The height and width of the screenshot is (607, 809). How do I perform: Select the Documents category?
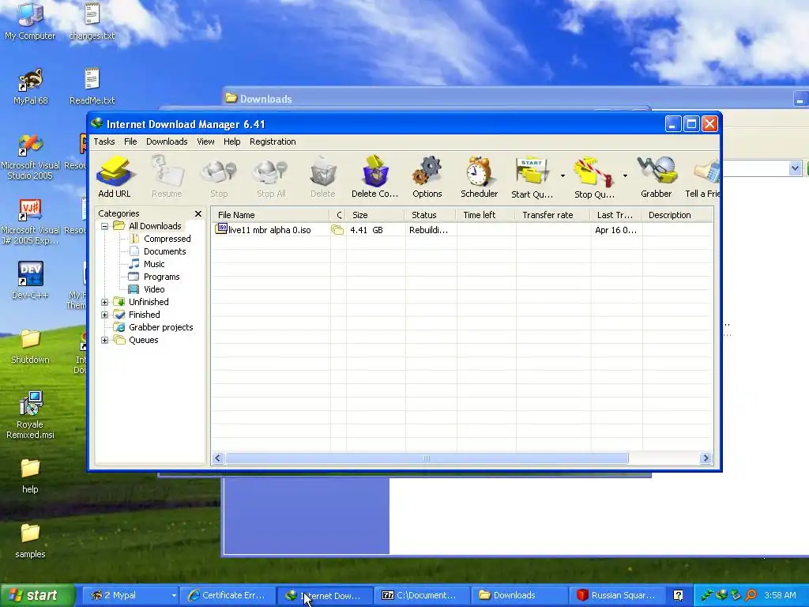click(164, 251)
